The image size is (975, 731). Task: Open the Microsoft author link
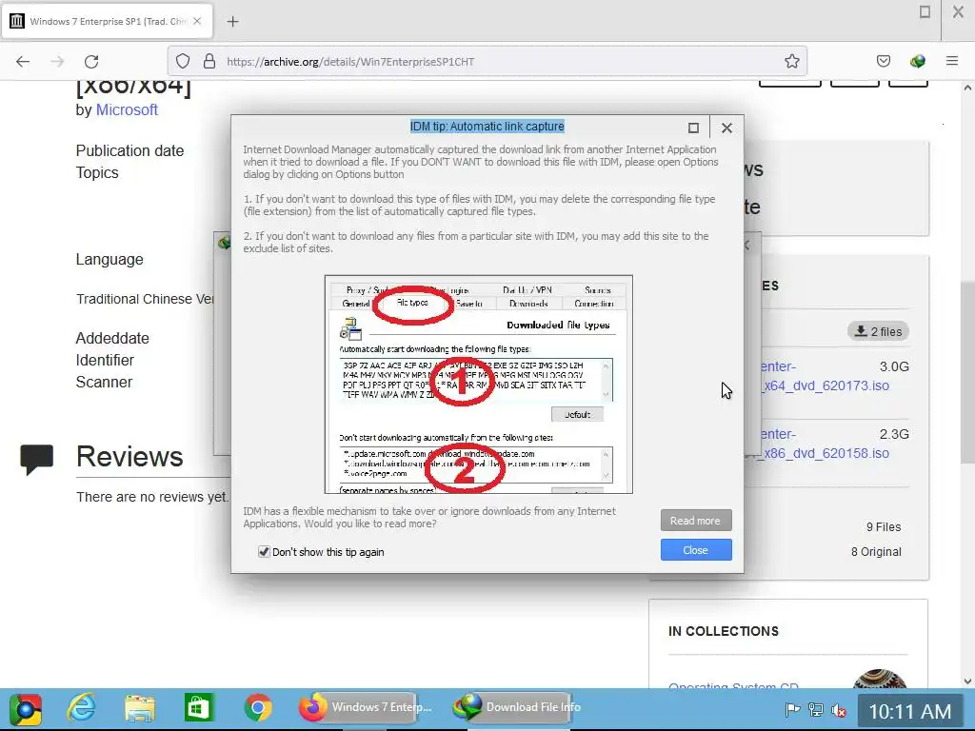click(x=127, y=110)
